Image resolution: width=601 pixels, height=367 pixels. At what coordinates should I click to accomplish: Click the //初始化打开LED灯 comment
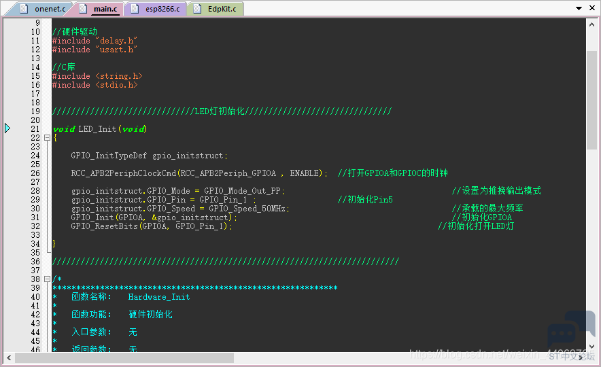476,226
